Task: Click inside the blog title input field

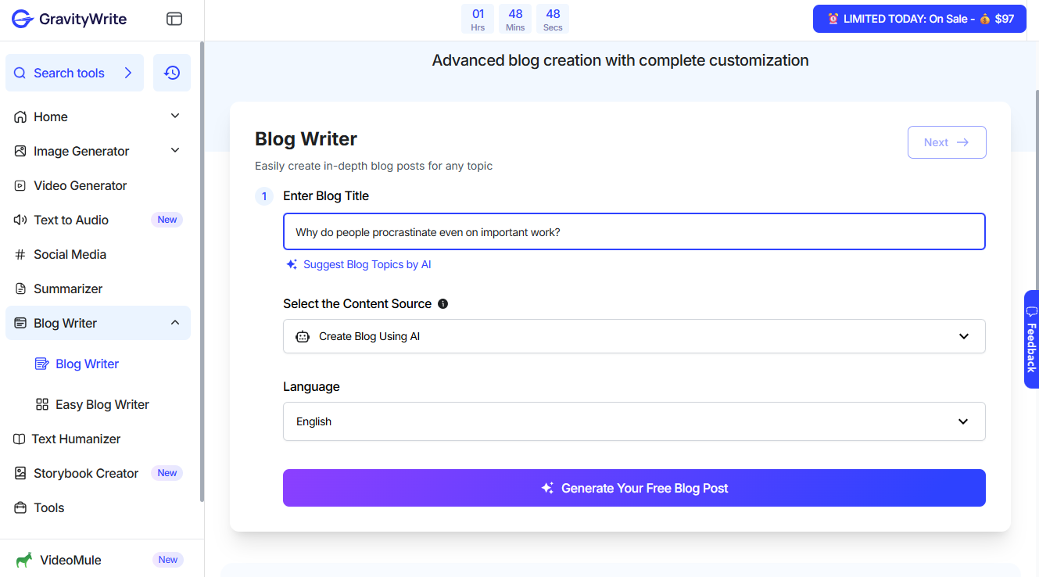Action: point(634,231)
